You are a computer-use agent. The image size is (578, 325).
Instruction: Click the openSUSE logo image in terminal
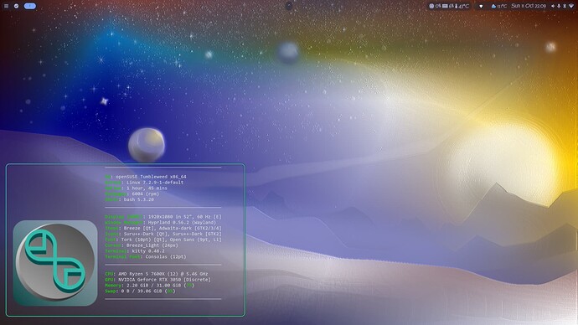point(55,263)
